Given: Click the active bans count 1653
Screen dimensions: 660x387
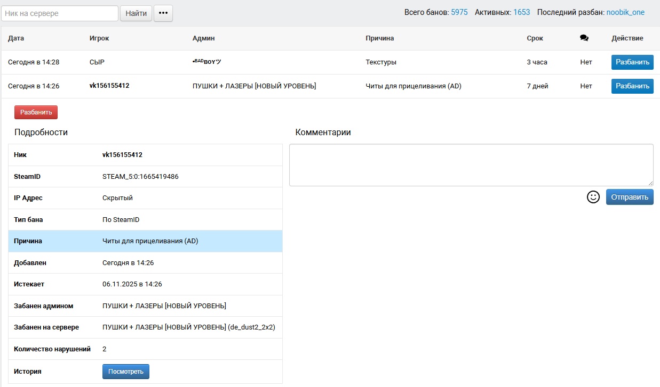Looking at the screenshot, I should [x=521, y=12].
